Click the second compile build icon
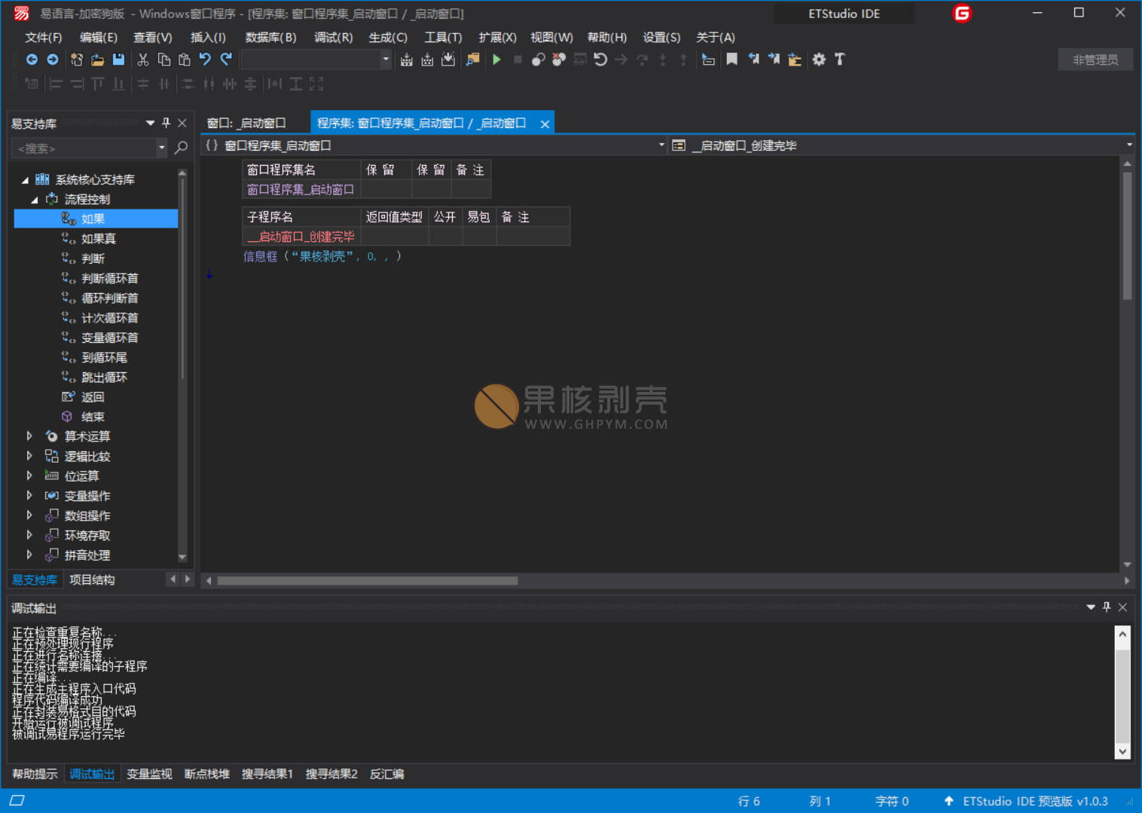1142x813 pixels. (427, 60)
